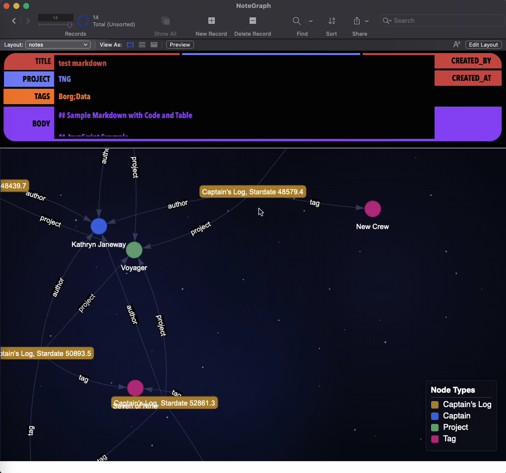Click the record navigation slider
506x473 pixels.
pyautogui.click(x=56, y=24)
